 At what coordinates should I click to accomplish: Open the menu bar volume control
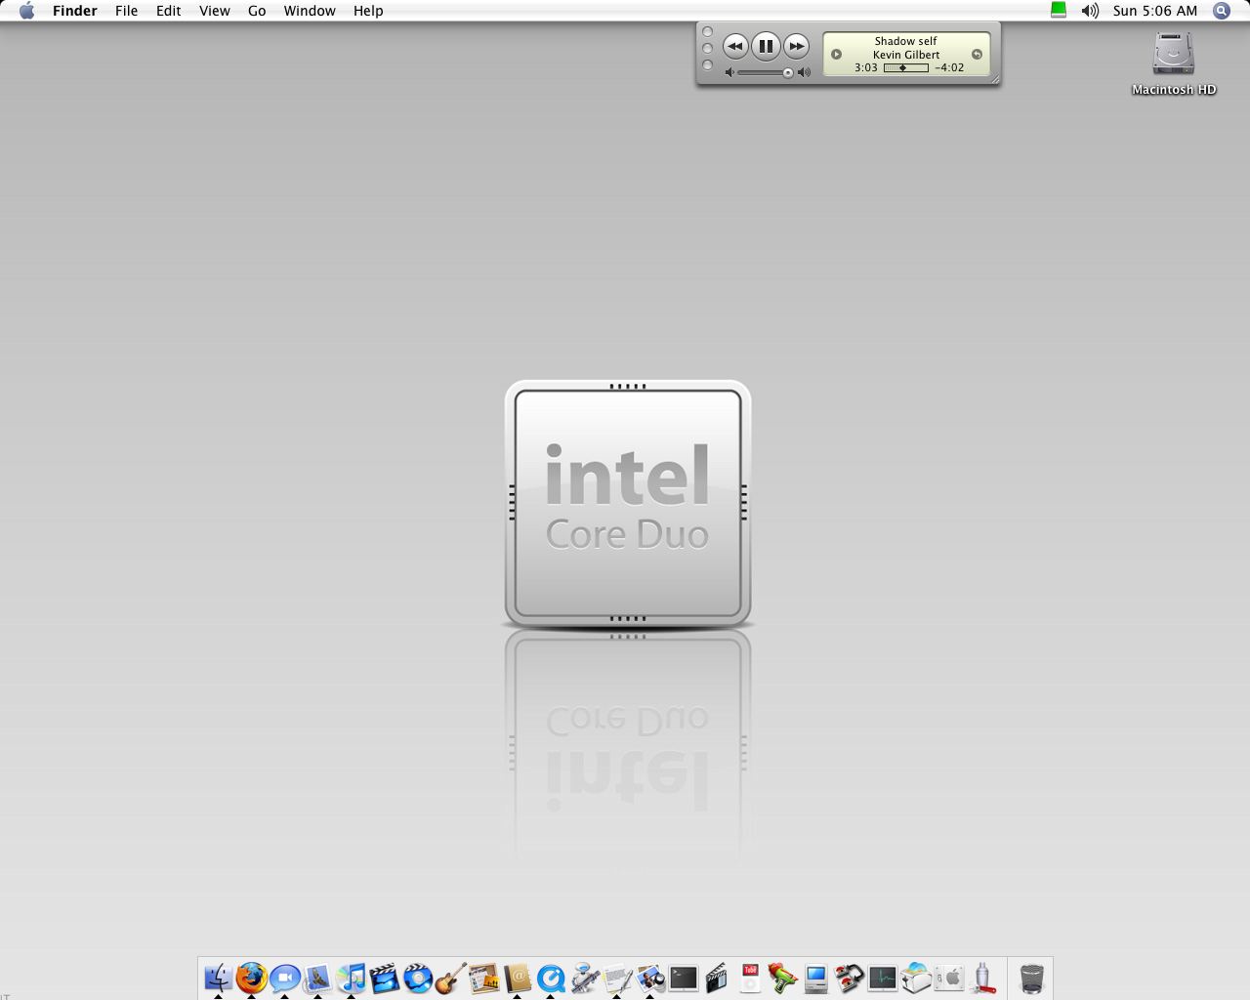tap(1090, 11)
